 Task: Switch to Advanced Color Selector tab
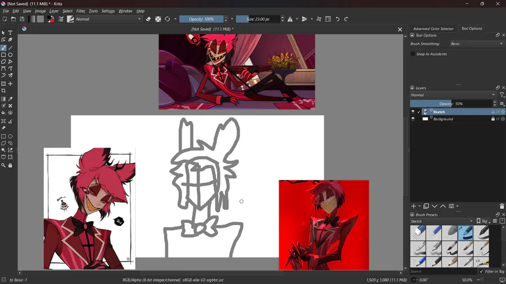pos(433,29)
